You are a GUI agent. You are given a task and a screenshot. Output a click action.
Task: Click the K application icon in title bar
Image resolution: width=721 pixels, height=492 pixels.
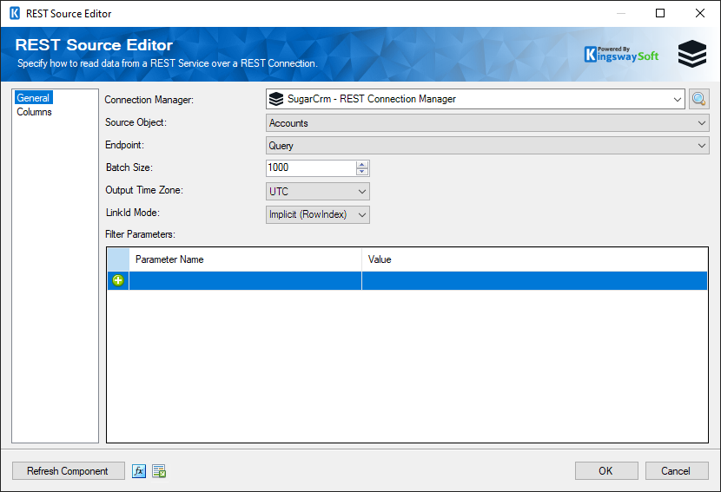15,13
